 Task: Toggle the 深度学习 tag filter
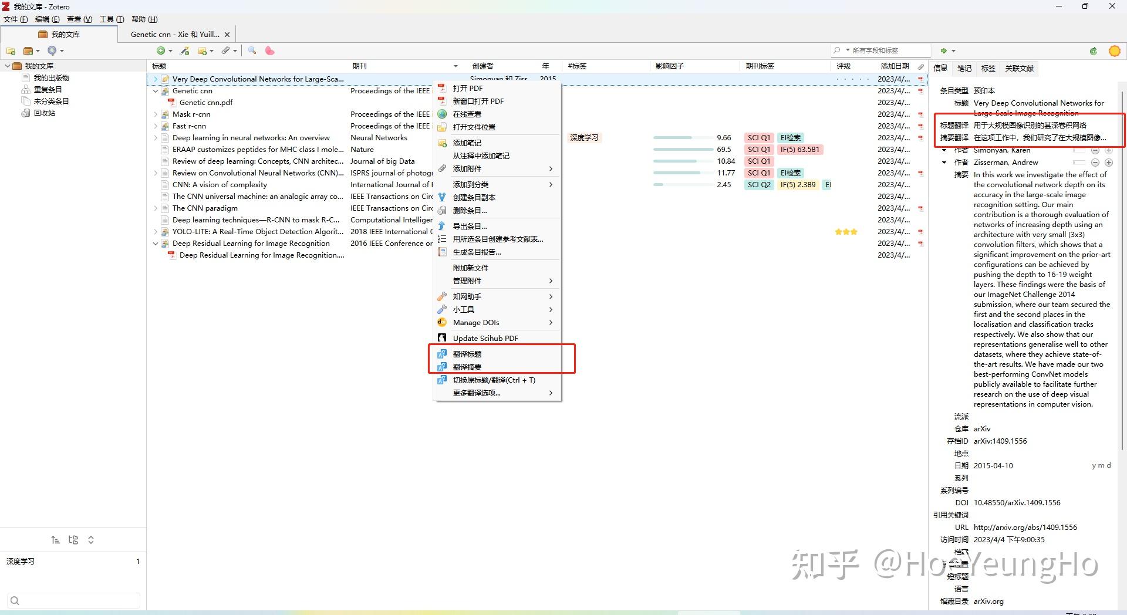pyautogui.click(x=21, y=561)
